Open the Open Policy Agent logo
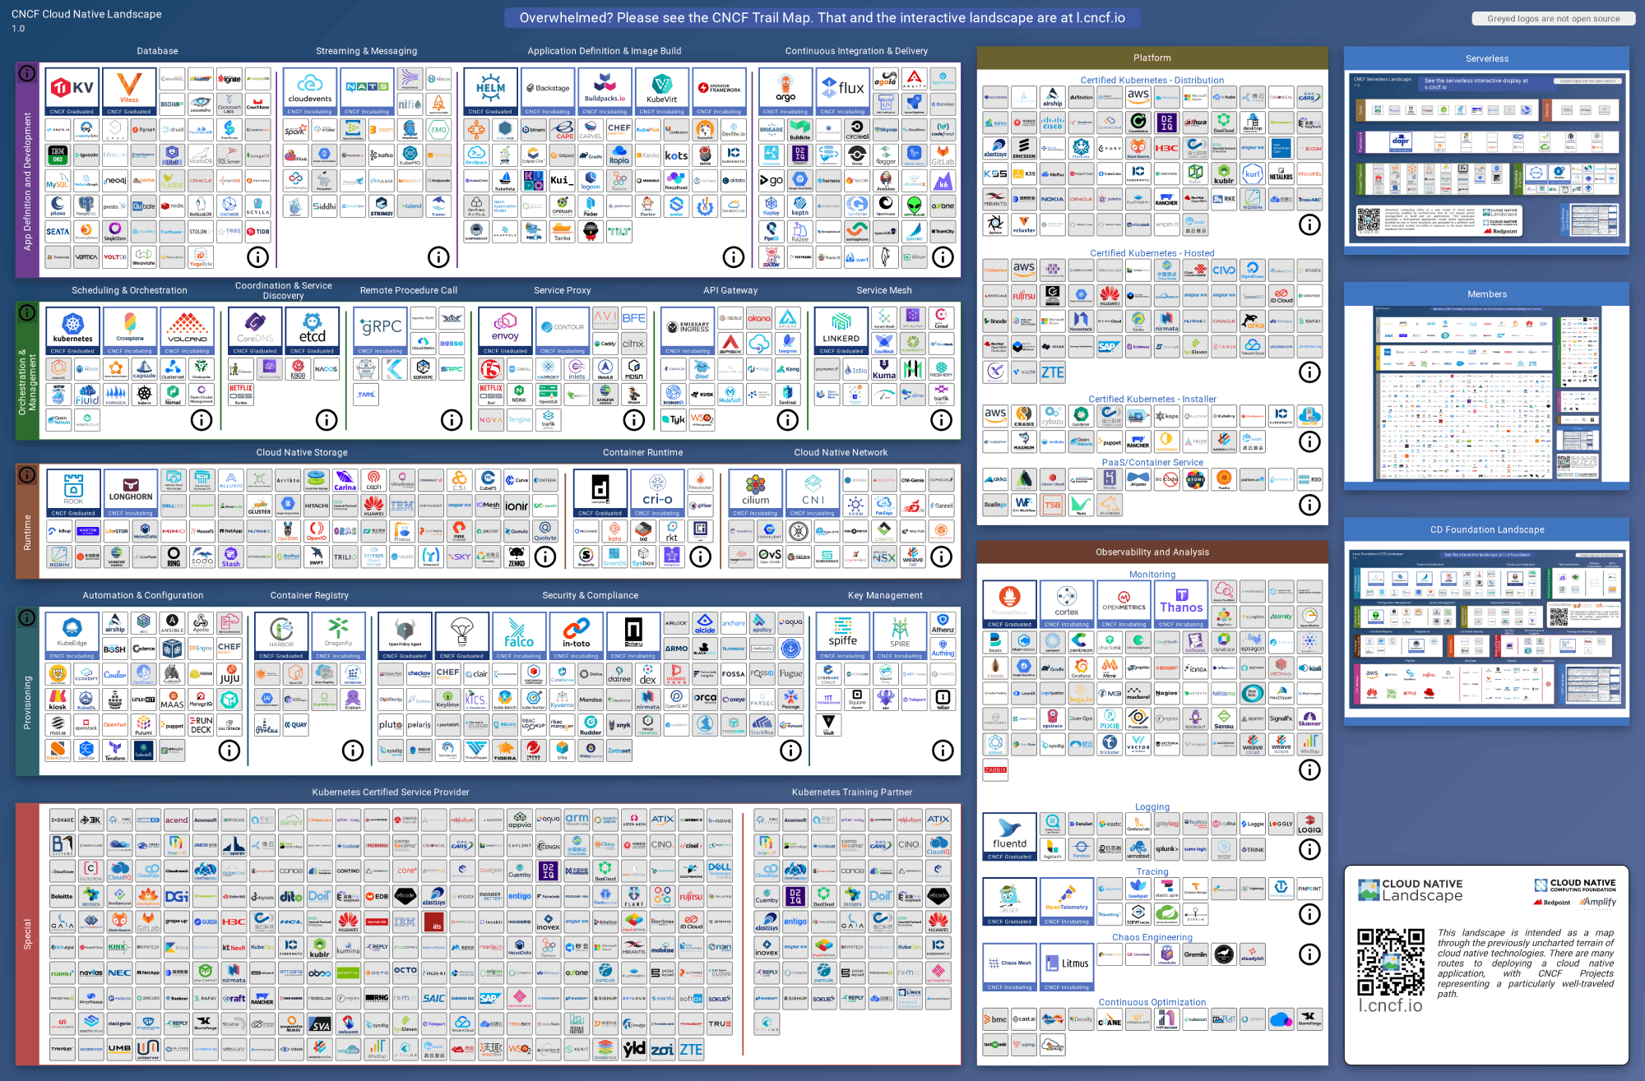The height and width of the screenshot is (1081, 1645). [x=405, y=636]
